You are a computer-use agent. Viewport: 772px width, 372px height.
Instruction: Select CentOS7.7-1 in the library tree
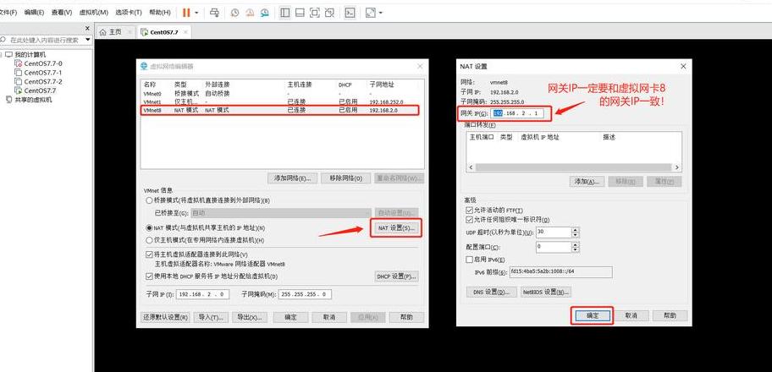[x=38, y=73]
